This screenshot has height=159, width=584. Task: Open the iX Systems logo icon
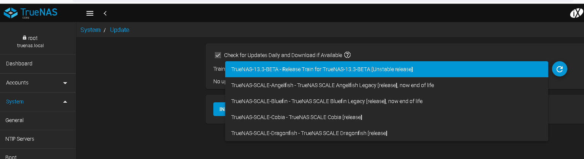576,13
